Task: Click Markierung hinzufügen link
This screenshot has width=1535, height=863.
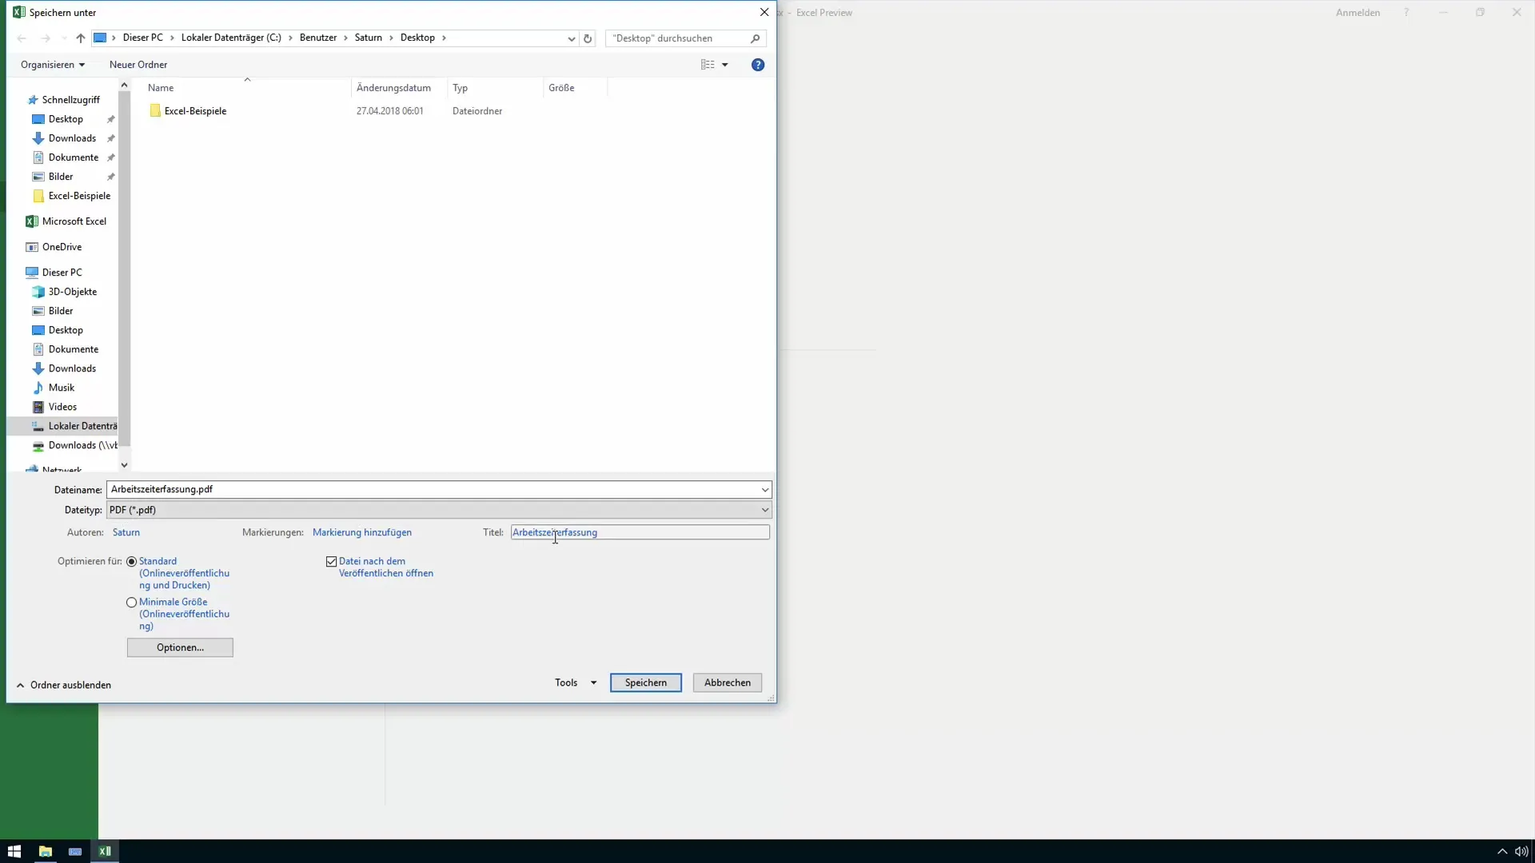Action: (x=362, y=532)
